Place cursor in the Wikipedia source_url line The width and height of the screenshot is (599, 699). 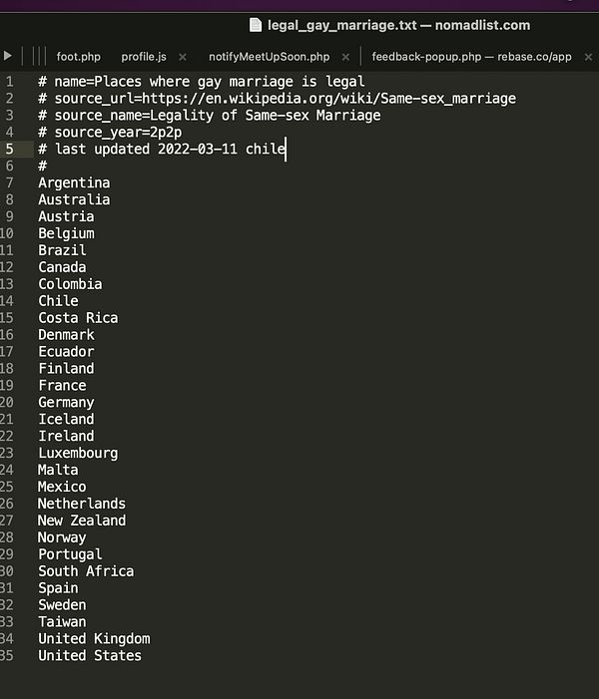click(x=278, y=99)
